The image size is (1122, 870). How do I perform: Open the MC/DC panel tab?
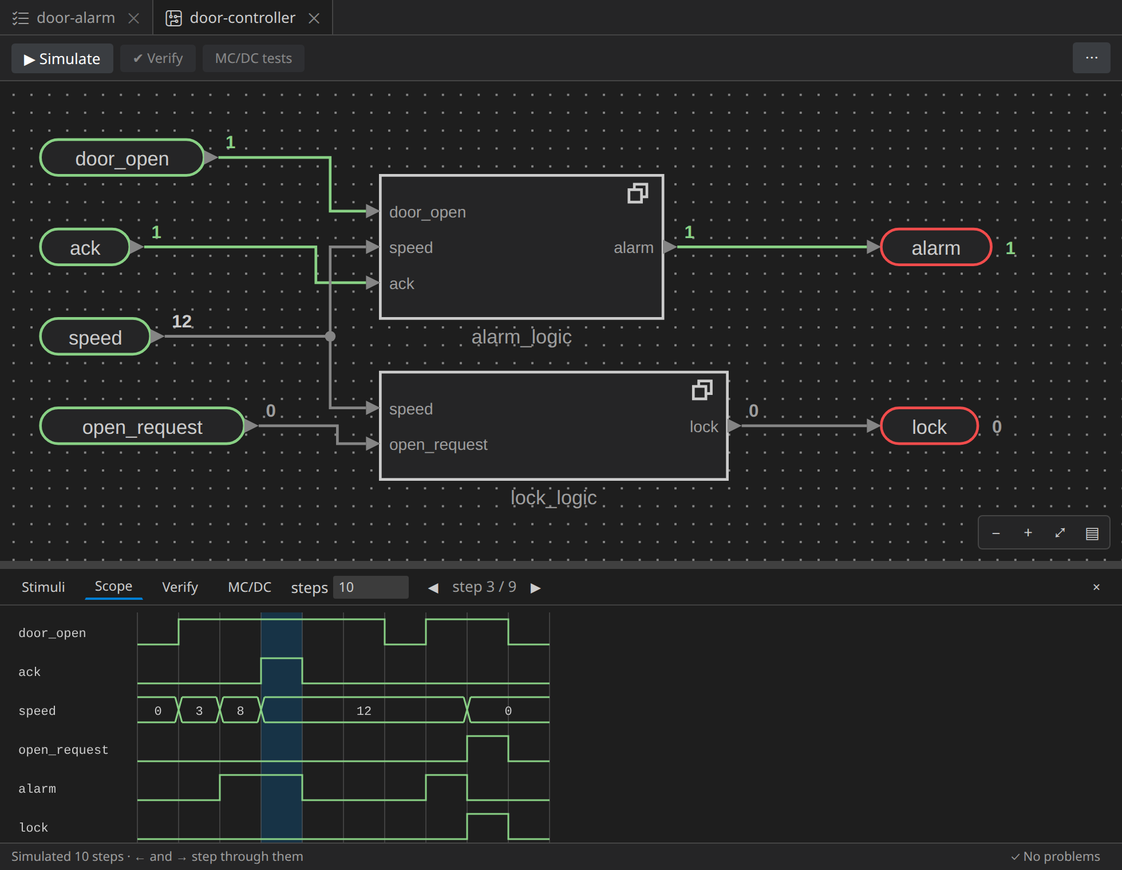pos(250,587)
